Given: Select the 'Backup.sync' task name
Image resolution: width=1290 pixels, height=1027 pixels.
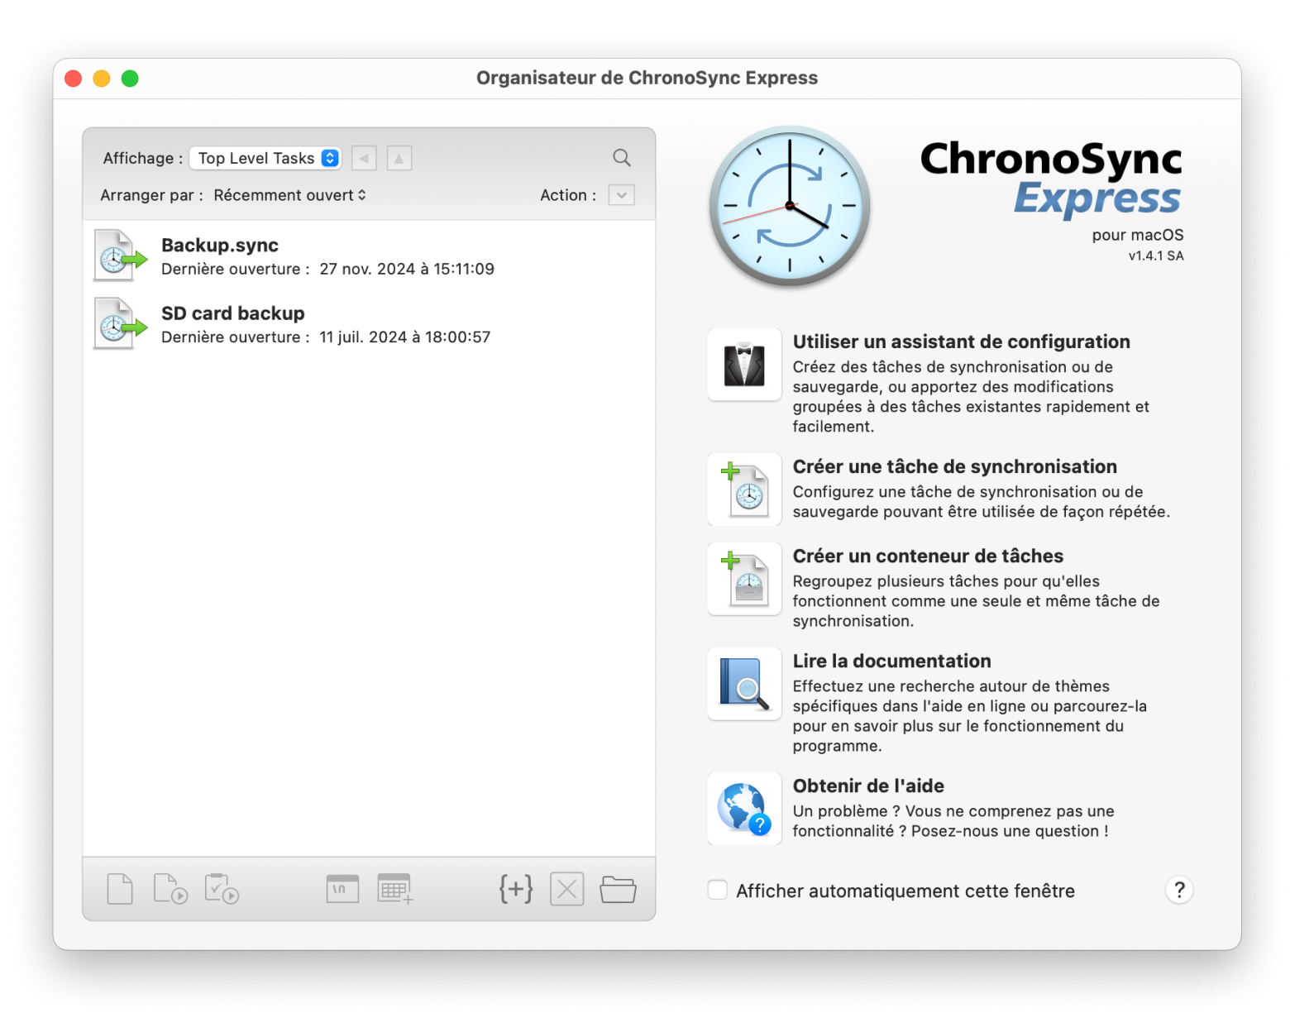Looking at the screenshot, I should [220, 245].
